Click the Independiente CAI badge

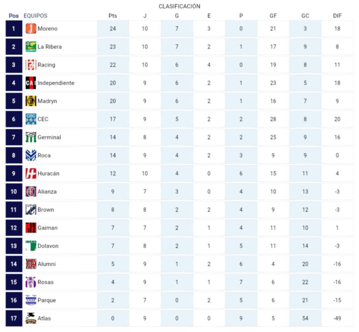31,83
